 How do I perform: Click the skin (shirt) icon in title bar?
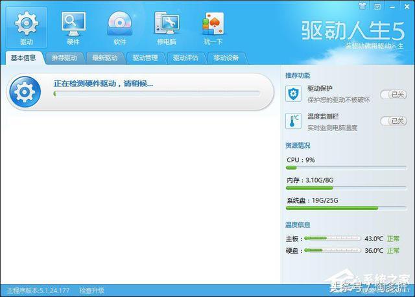point(362,6)
